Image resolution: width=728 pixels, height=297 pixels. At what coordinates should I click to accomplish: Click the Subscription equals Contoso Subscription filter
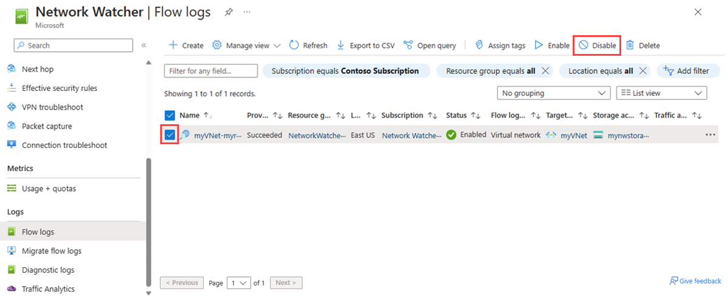click(345, 71)
